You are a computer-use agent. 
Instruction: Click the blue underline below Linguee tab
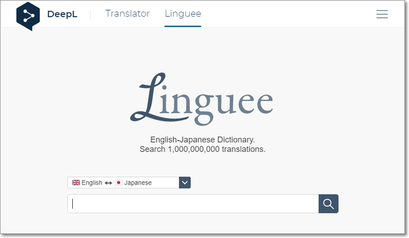click(x=183, y=26)
